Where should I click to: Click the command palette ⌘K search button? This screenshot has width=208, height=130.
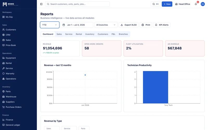click(x=155, y=4)
